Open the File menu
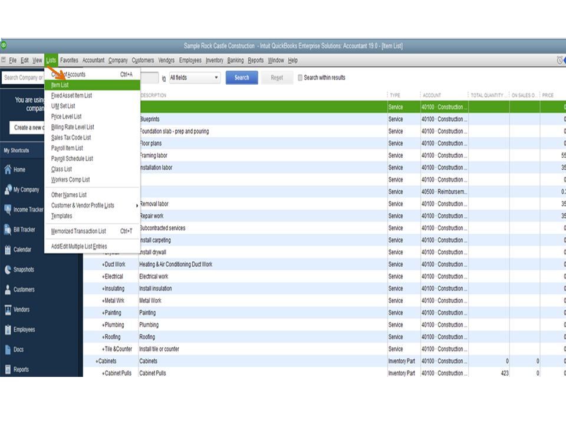 pyautogui.click(x=12, y=60)
